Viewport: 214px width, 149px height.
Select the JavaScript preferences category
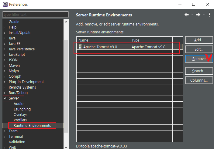[x=17, y=55]
